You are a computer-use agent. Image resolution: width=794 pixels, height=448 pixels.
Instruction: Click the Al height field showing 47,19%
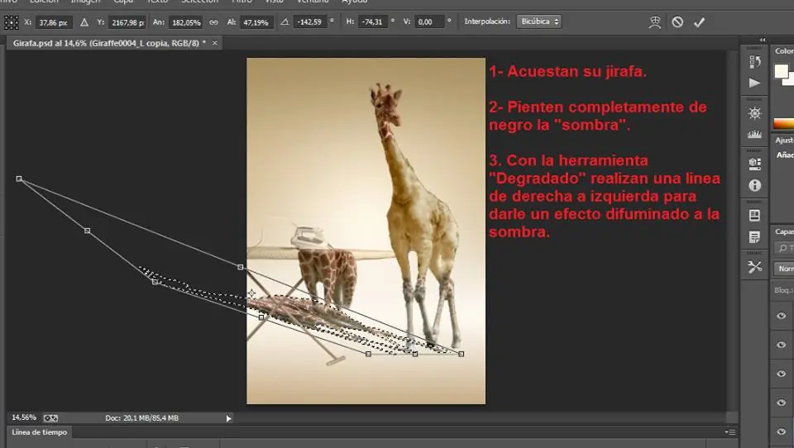pos(256,22)
